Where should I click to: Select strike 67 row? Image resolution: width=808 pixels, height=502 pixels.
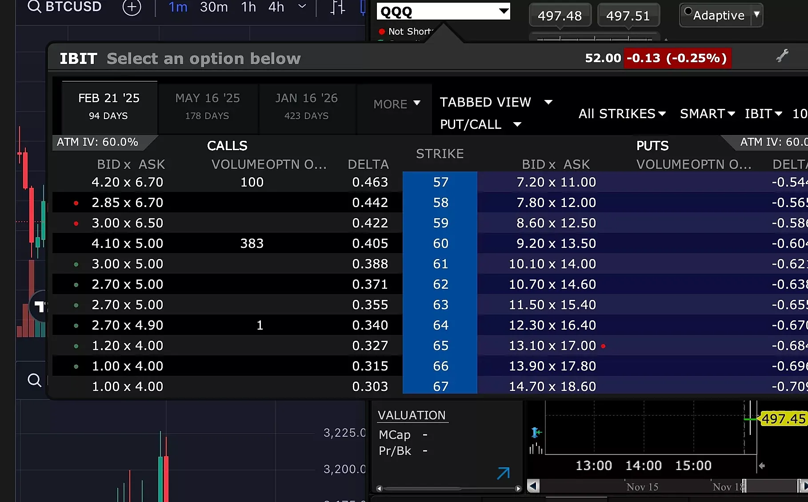(440, 386)
